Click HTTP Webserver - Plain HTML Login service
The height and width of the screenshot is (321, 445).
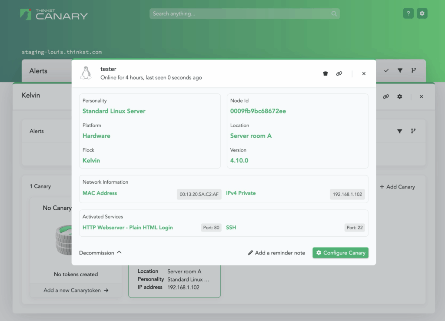(x=127, y=228)
